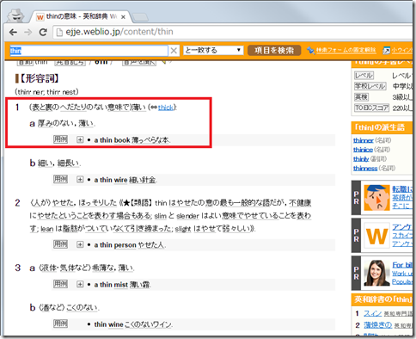Click the 英検 label box
The width and height of the screenshot is (416, 339).
[x=362, y=97]
